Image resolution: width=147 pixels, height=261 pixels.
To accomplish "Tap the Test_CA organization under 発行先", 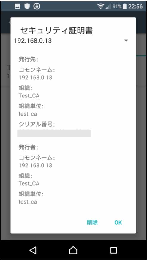I will (x=29, y=96).
